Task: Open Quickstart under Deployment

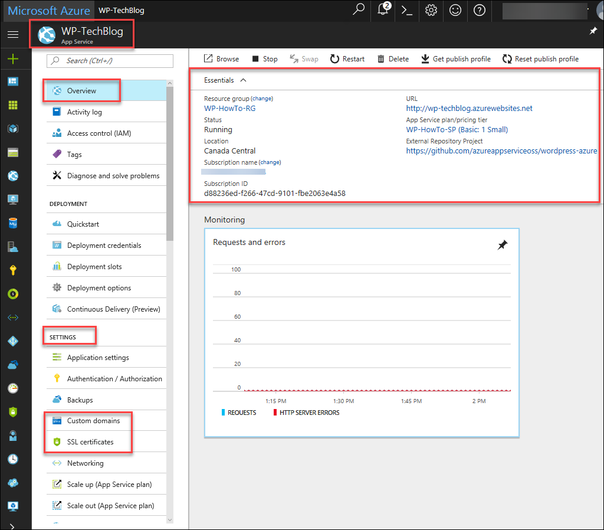Action: tap(106, 224)
